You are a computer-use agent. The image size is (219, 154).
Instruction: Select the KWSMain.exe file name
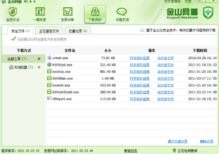tap(63, 78)
